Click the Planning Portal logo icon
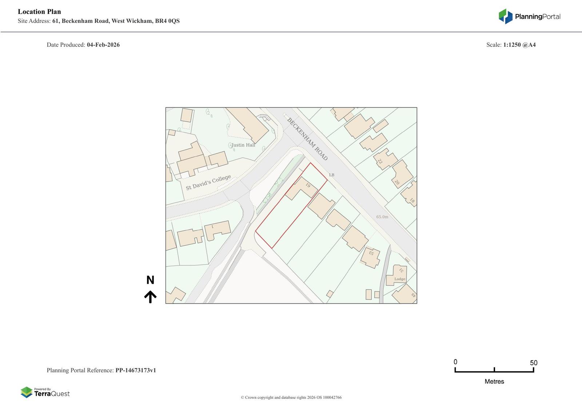Image resolution: width=582 pixels, height=411 pixels. [x=505, y=16]
